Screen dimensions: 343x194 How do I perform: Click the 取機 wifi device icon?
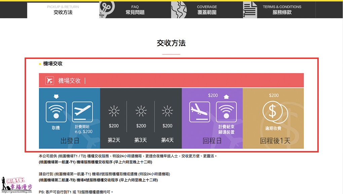click(x=56, y=112)
